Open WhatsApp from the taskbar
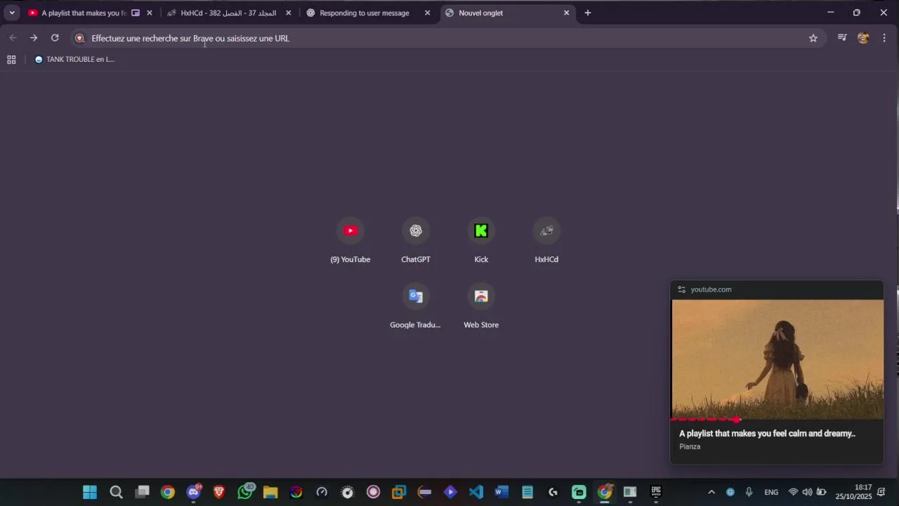Screen dimensions: 899x506 pos(245,492)
